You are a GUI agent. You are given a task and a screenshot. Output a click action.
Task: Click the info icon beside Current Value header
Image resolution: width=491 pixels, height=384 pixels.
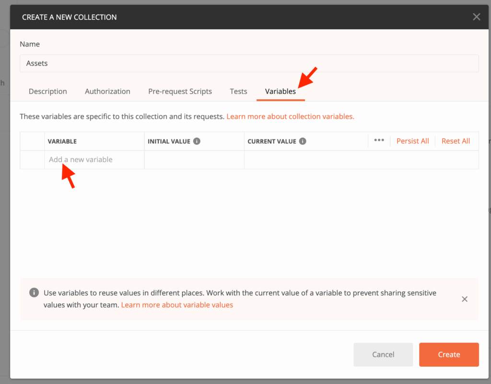[302, 140]
